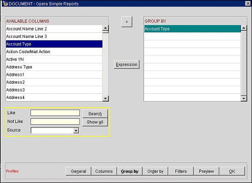Select Account Type in Group By list

click(x=192, y=29)
